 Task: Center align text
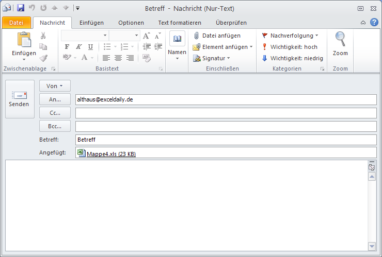click(118, 58)
